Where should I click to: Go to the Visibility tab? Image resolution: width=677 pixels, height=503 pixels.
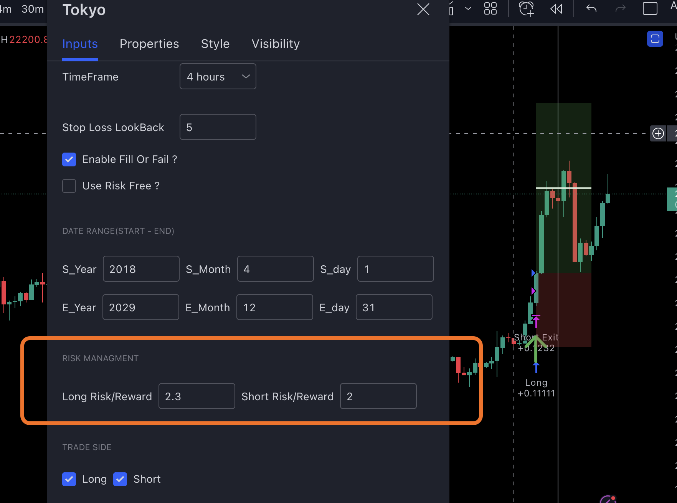point(276,44)
